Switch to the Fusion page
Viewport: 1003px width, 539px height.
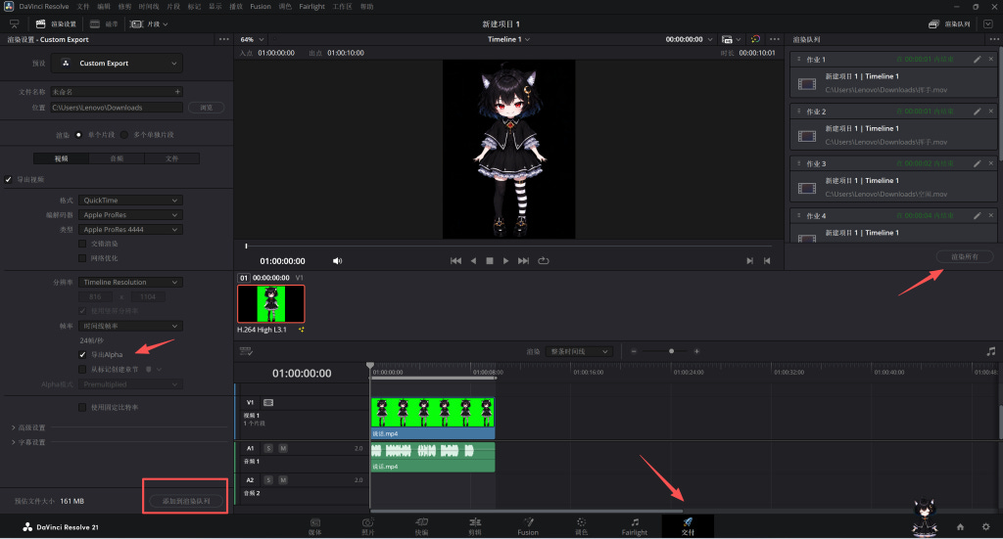point(528,527)
